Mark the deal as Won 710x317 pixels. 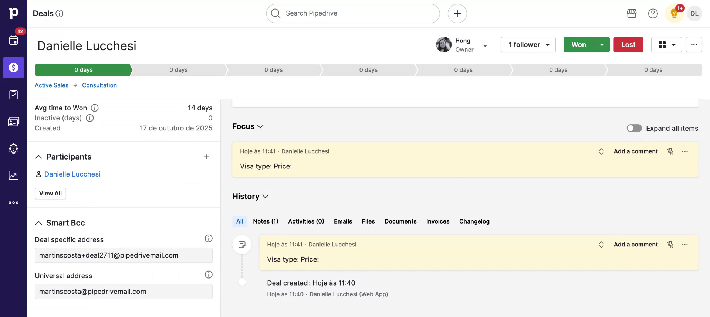point(579,45)
